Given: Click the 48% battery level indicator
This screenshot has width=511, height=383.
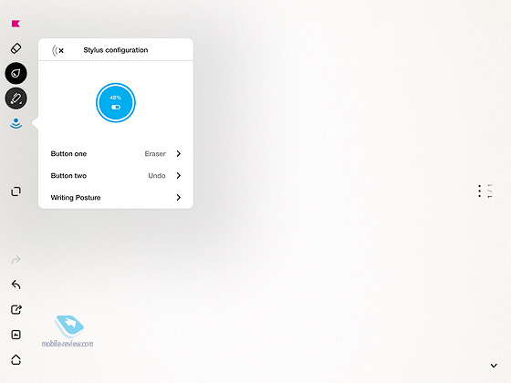Looking at the screenshot, I should point(116,102).
